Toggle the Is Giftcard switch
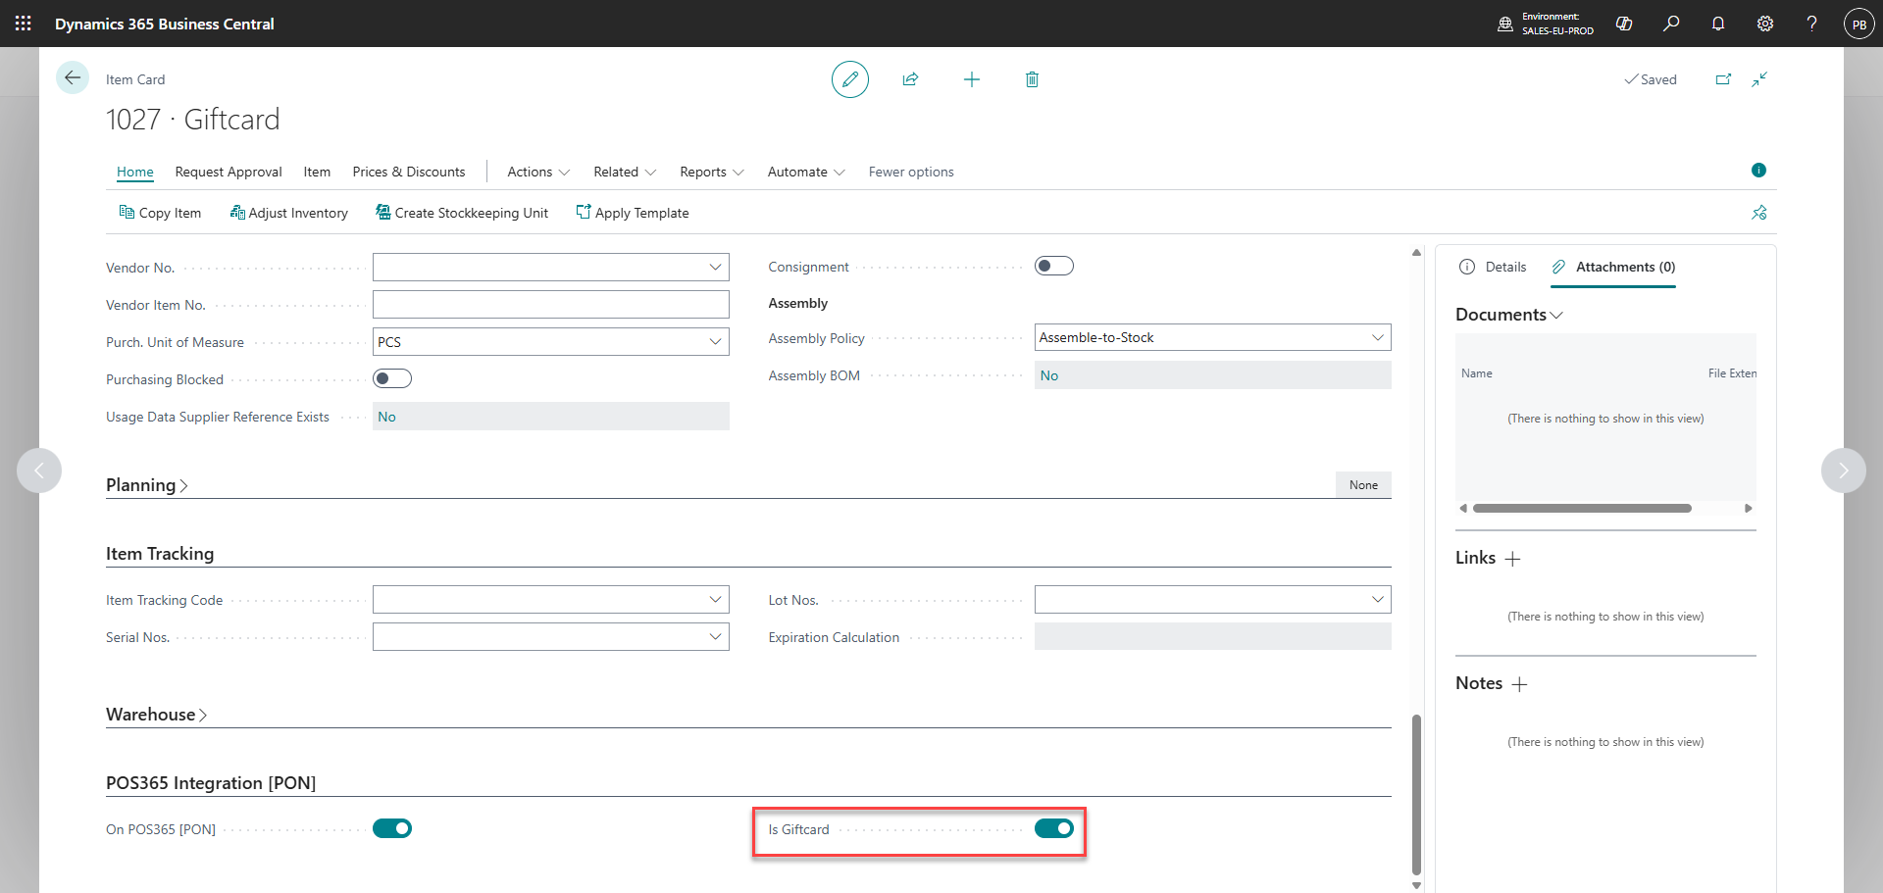 (x=1054, y=829)
